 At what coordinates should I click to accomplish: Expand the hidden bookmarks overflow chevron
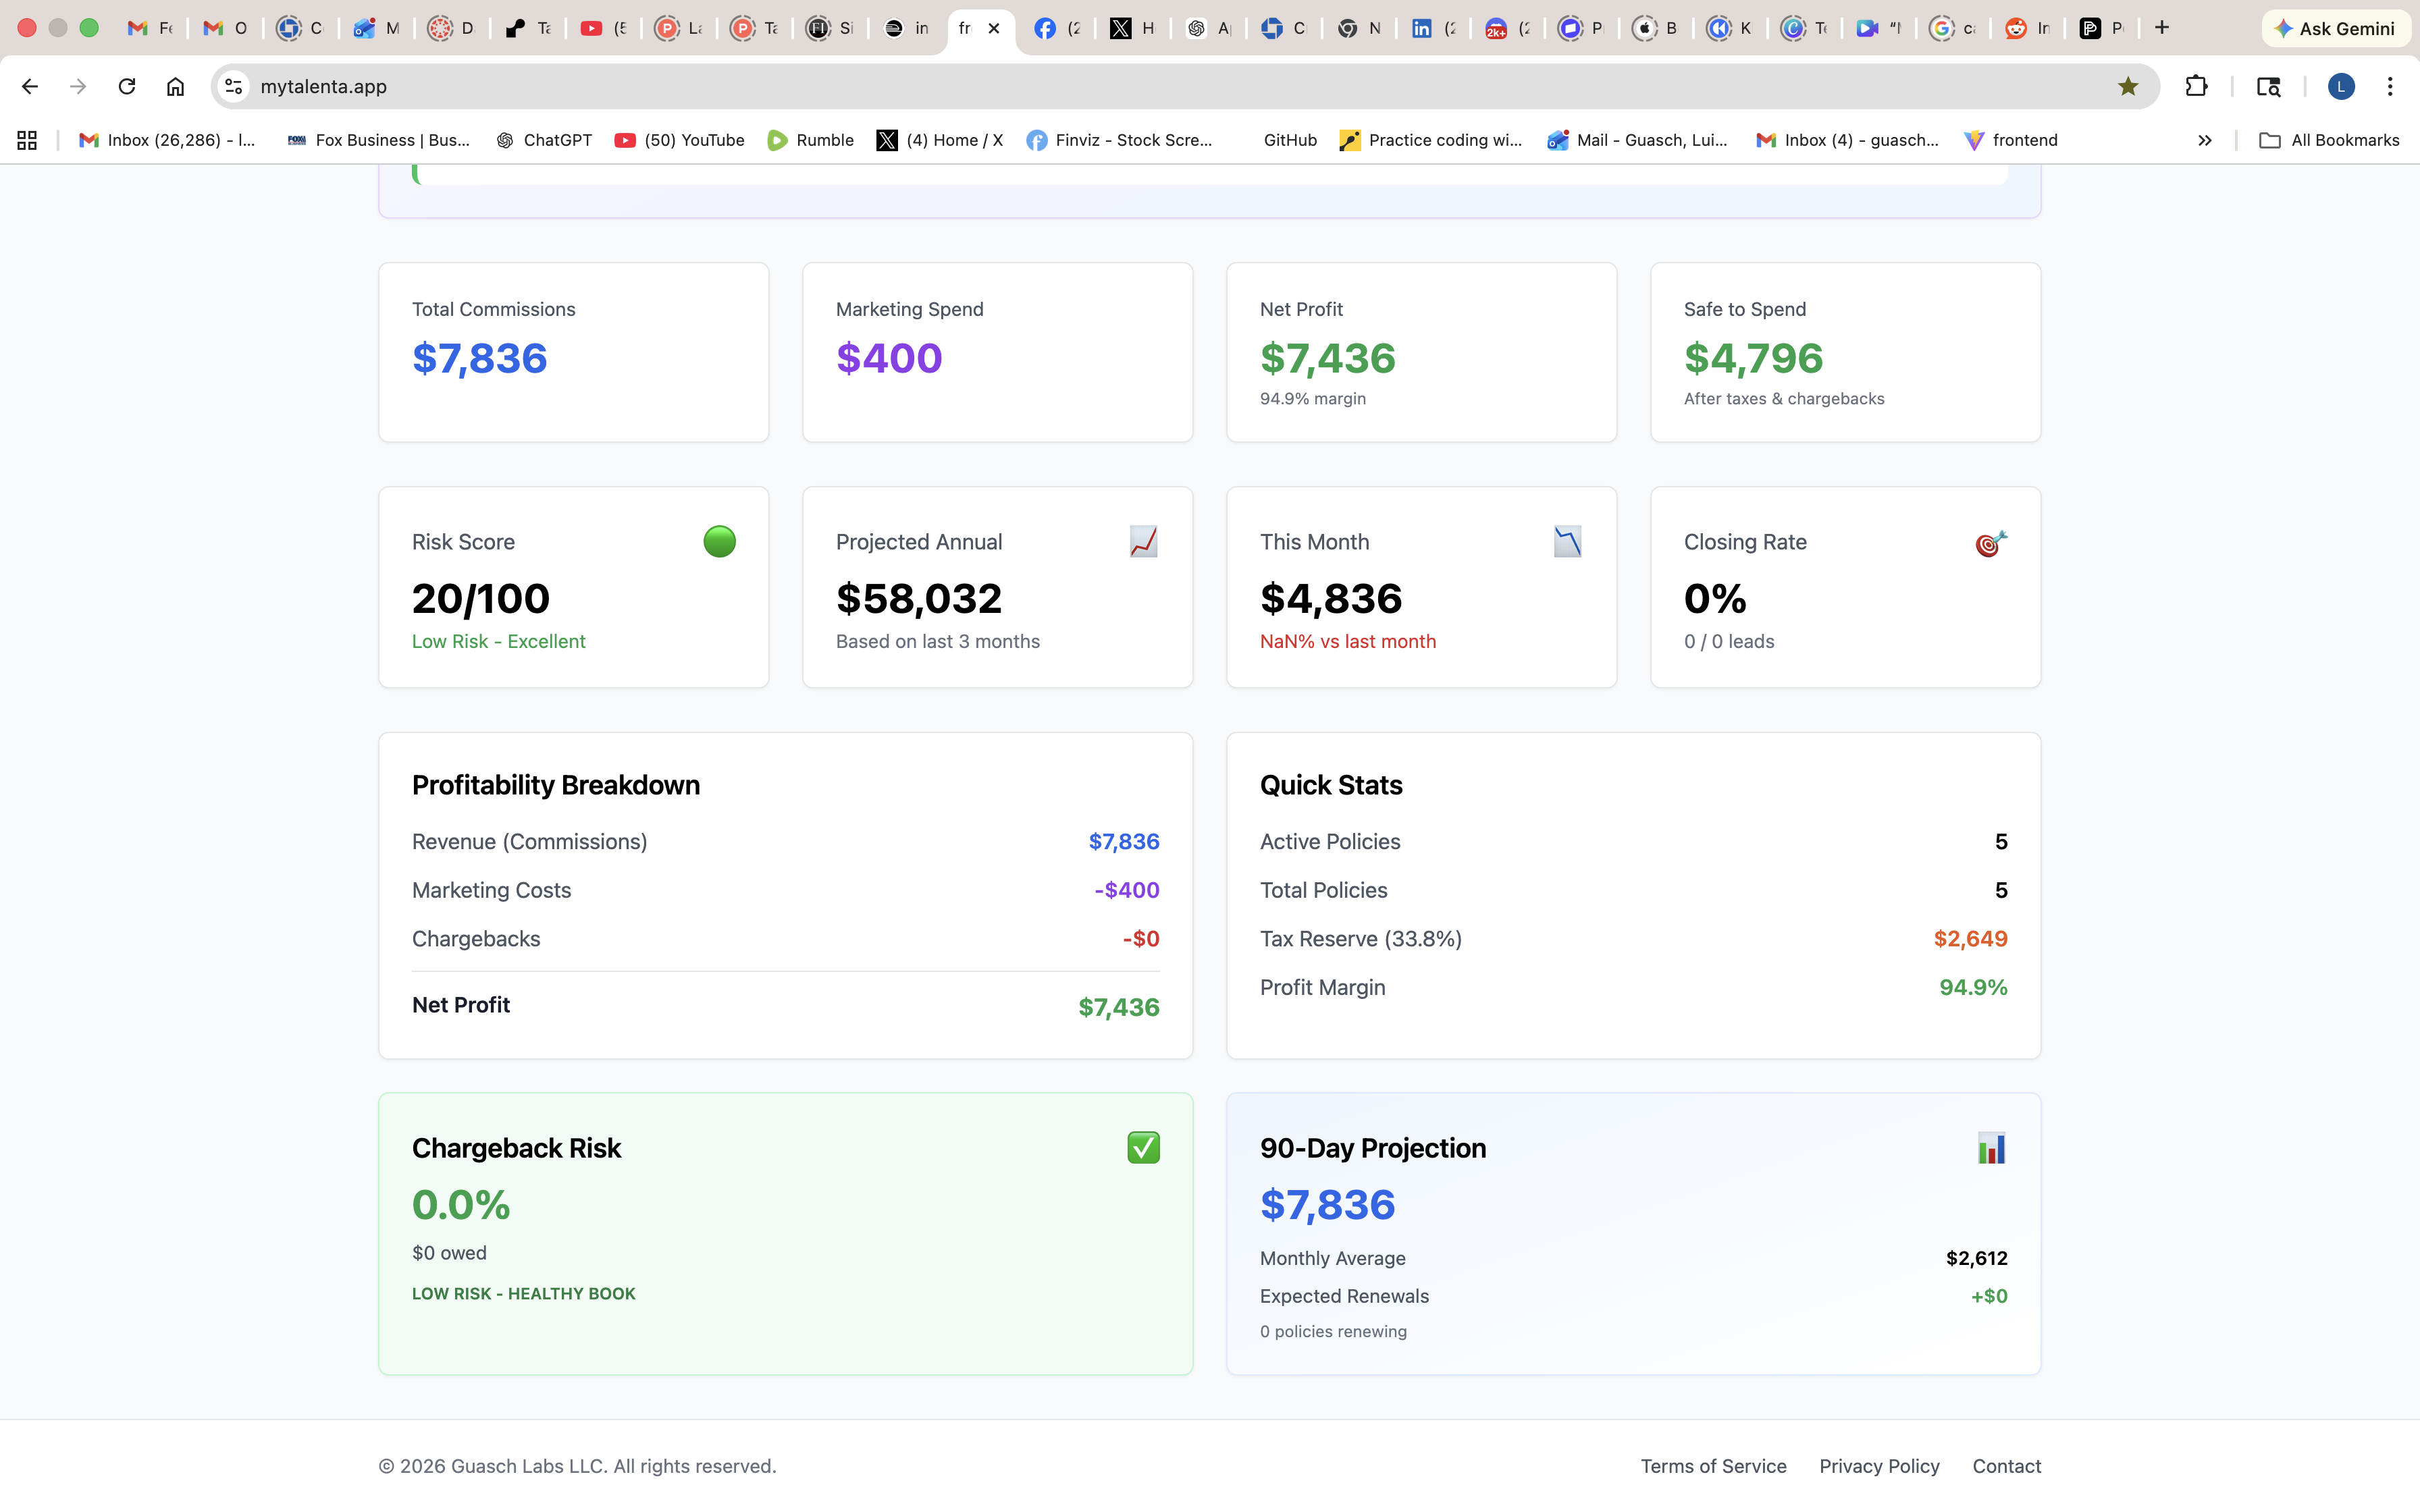coord(2204,140)
